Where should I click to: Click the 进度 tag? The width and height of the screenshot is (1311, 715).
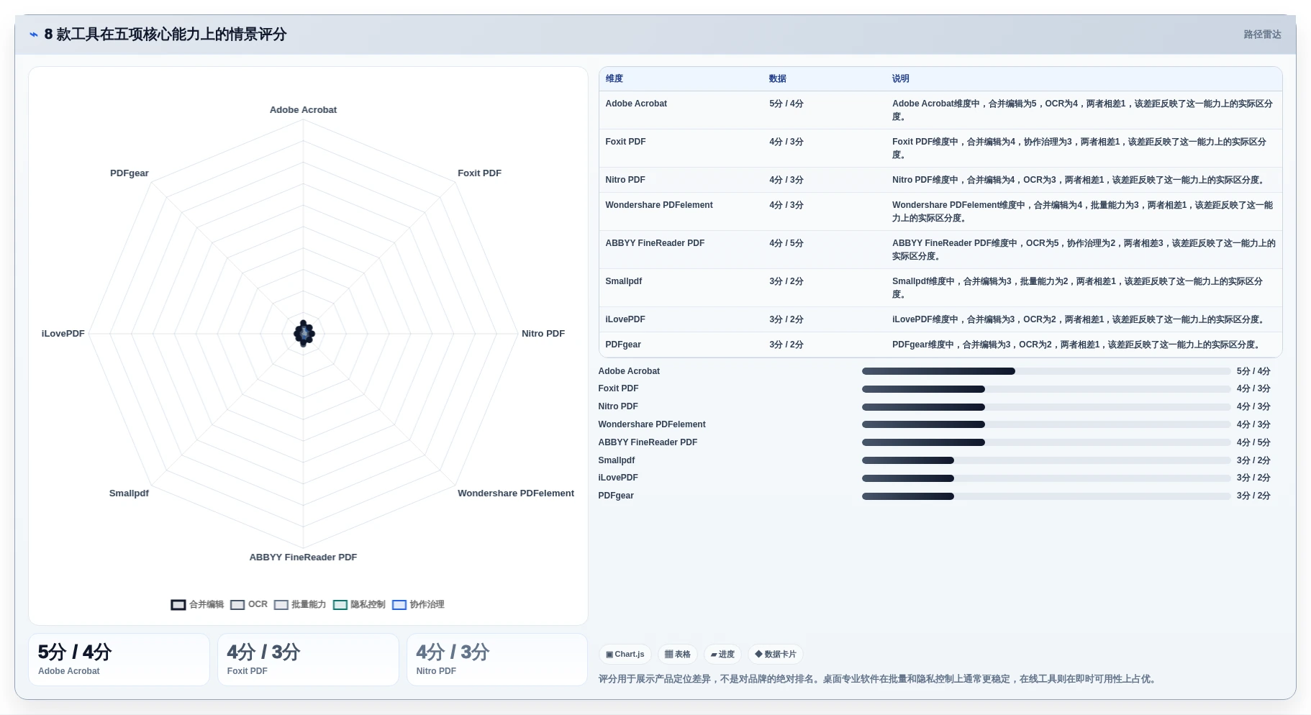tap(722, 655)
